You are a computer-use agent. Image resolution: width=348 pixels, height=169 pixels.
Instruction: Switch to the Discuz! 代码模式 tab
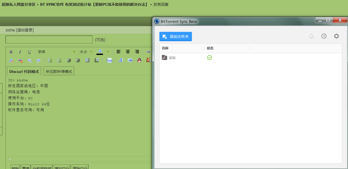(x=24, y=71)
